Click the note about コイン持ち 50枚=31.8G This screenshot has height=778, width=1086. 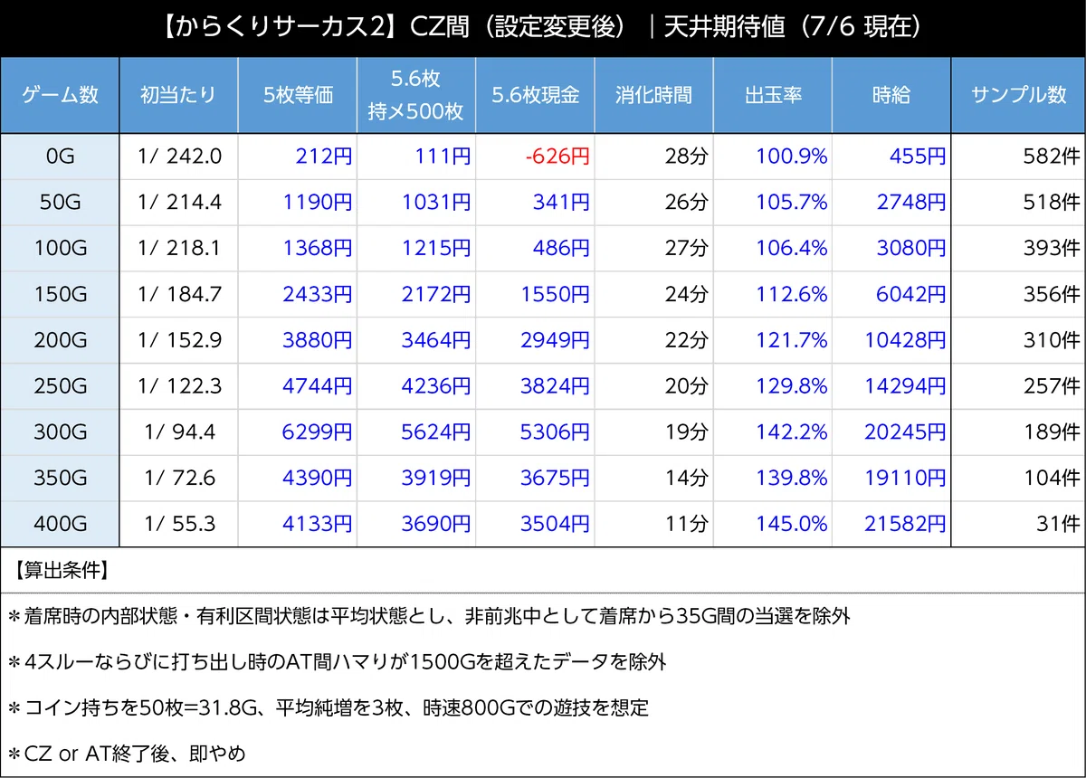[x=329, y=707]
